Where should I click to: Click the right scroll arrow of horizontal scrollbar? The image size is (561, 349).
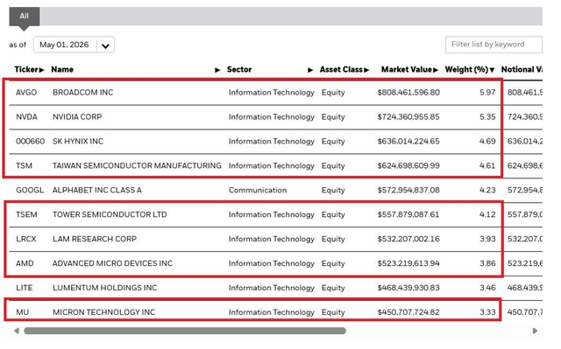tap(535, 331)
